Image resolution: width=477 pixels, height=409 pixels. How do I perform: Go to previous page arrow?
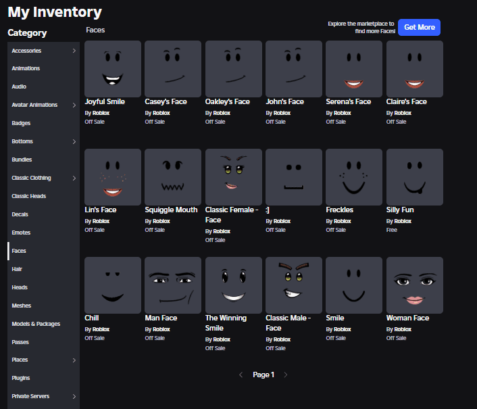tap(241, 375)
